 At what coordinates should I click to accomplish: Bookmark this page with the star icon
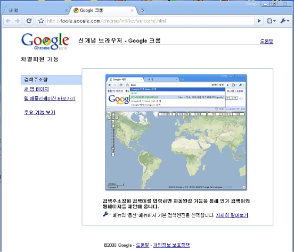(x=41, y=21)
